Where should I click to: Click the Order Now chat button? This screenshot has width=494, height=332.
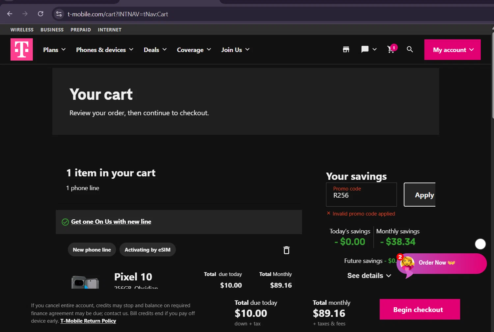[442, 263]
